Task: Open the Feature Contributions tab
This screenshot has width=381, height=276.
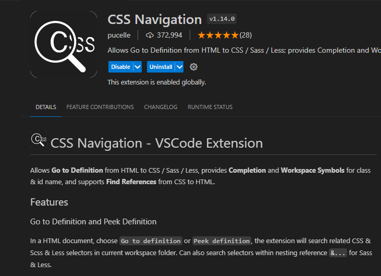Action: tap(100, 107)
